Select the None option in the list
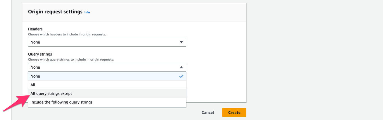Viewport: 383px width, 120px height. (x=35, y=76)
